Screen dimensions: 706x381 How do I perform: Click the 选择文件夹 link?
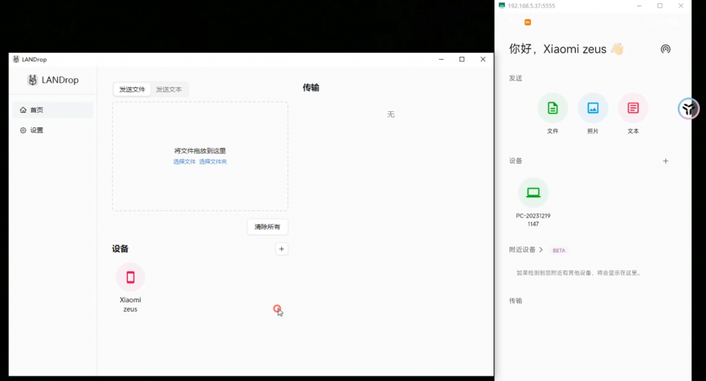click(213, 162)
